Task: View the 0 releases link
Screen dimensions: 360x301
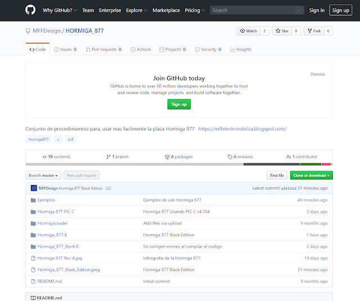Action: coord(240,157)
